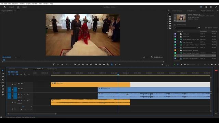Open timeline display settings wrench
Viewport: 219px width, 123px height.
(25, 74)
